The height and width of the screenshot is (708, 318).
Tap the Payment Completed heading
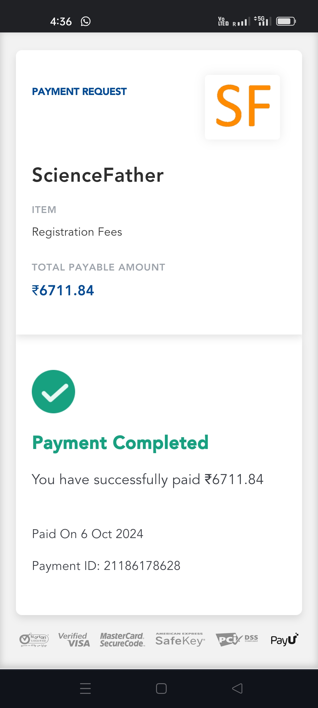(x=120, y=443)
